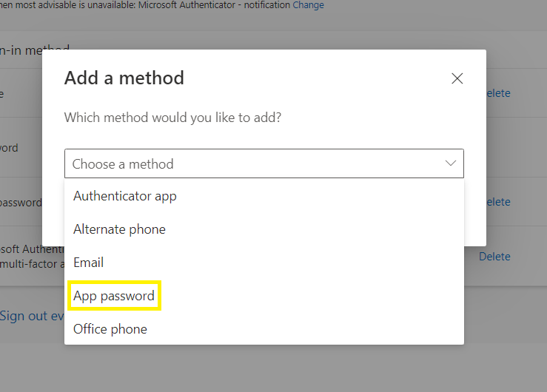This screenshot has height=392, width=547.
Task: Choose the Alternate phone option
Action: tap(119, 229)
